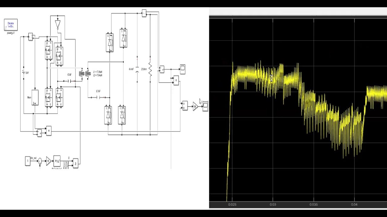This screenshot has height=217, width=387.
Task: Select the lower-left rectifier diode block
Action: 108,115
